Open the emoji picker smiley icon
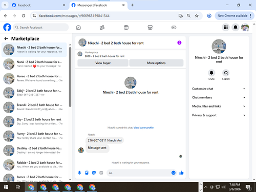The image size is (256, 192). tap(174, 173)
